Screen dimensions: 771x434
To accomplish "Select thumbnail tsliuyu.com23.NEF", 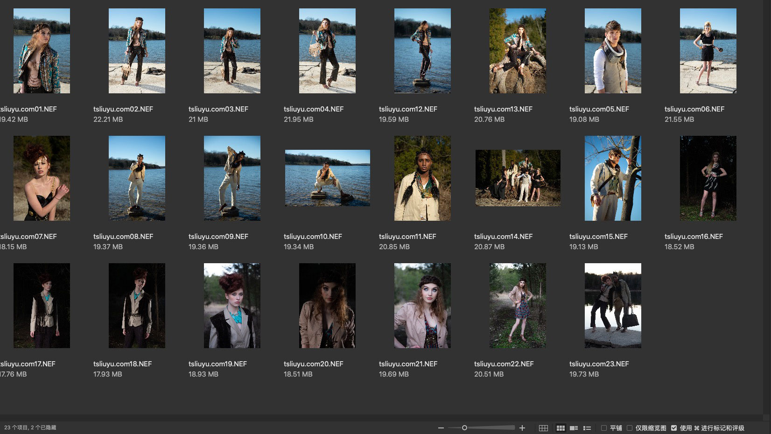I will (x=613, y=306).
